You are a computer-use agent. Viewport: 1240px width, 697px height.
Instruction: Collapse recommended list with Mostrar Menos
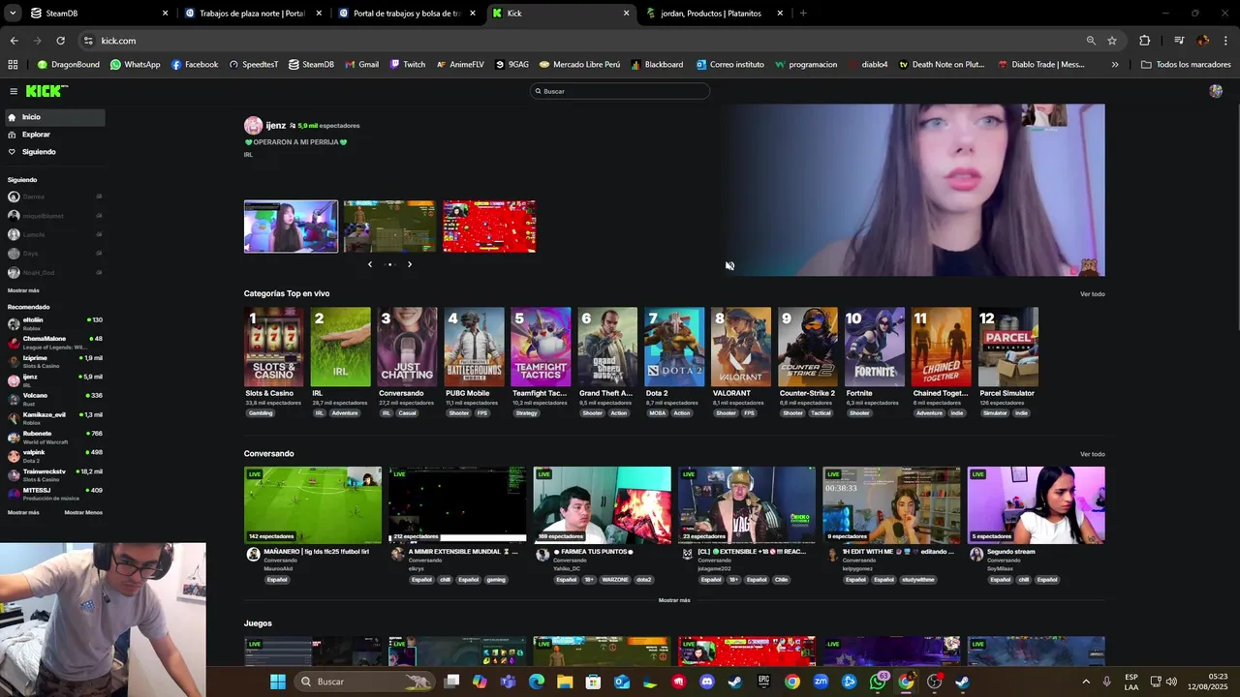[x=83, y=512]
